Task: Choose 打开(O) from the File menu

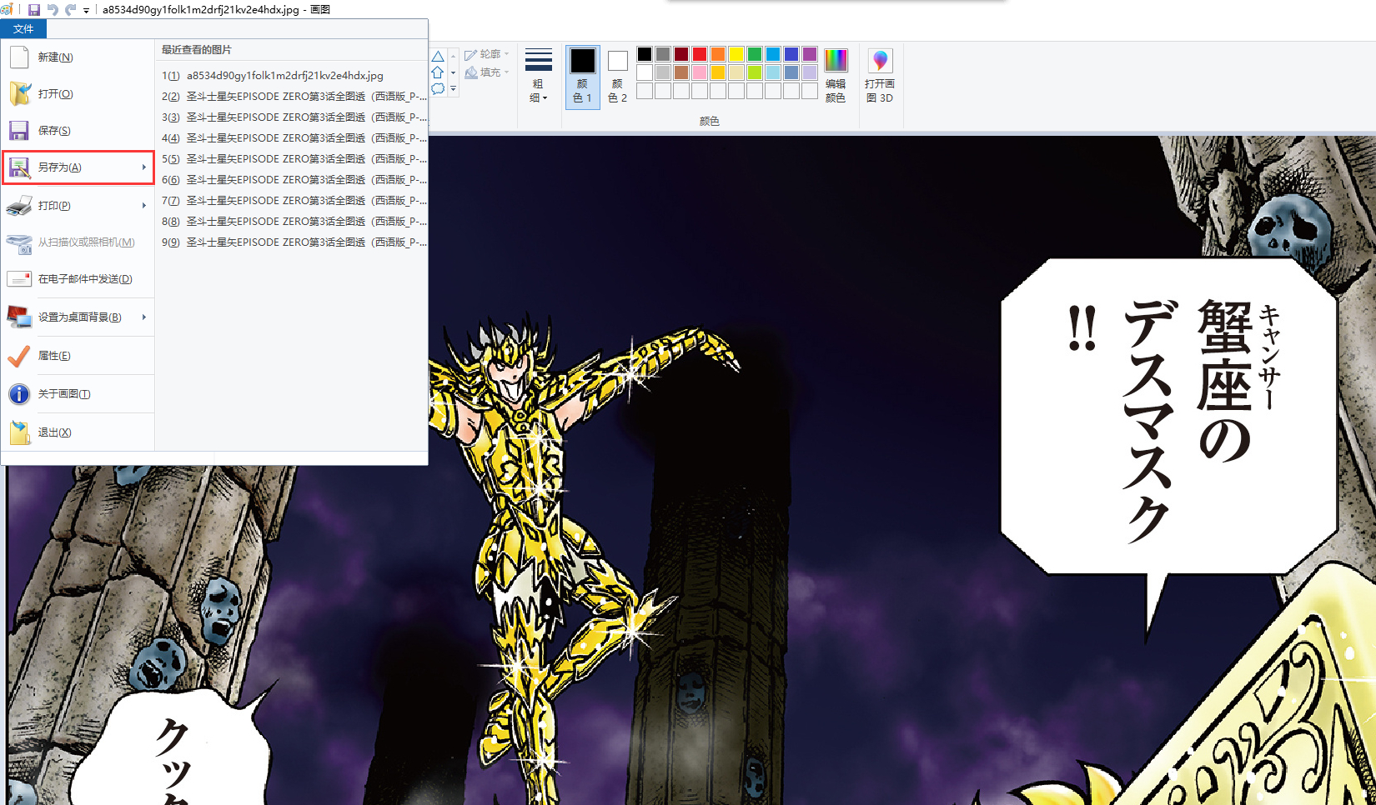Action: (78, 94)
